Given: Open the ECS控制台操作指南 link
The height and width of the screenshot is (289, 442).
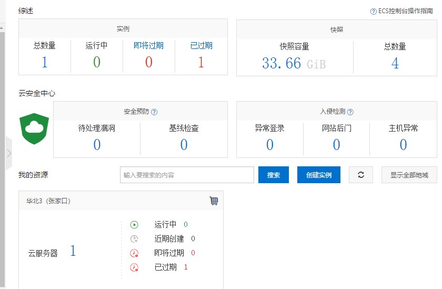Looking at the screenshot, I should coord(405,11).
